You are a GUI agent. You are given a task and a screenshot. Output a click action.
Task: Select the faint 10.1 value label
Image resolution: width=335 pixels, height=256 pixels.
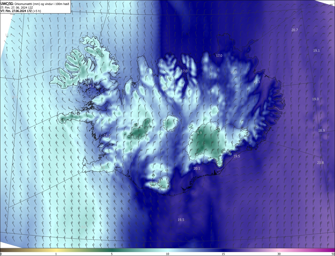8,35
